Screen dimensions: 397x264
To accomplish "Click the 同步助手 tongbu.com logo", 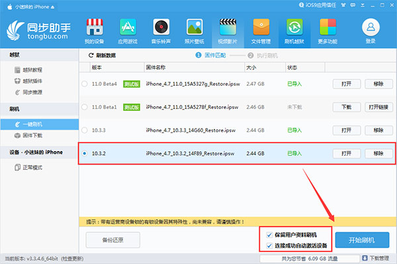I will point(38,31).
